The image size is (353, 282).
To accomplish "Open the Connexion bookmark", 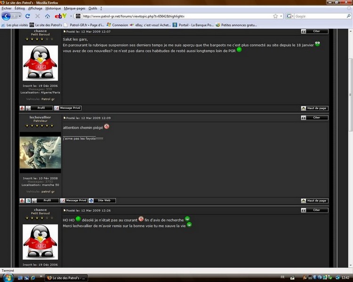I will pos(117,25).
